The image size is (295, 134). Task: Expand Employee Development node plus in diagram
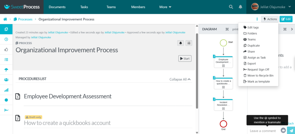(223, 66)
